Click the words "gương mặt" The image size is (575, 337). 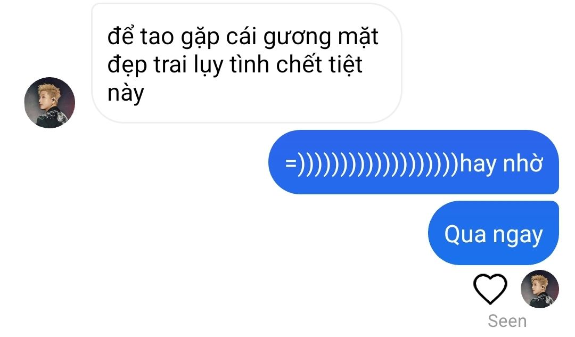coord(321,37)
